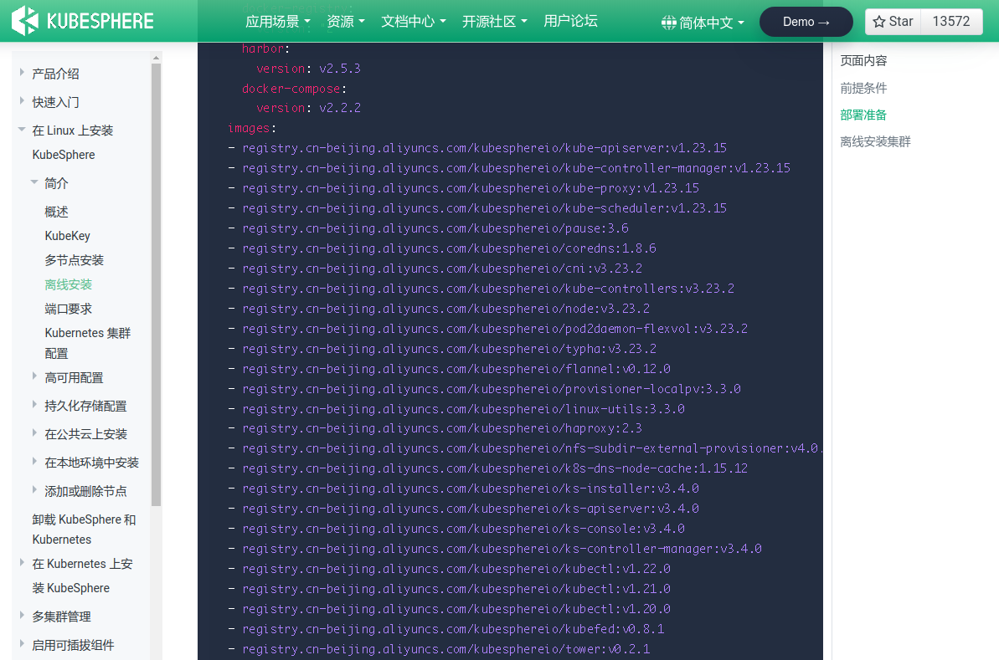Jump to 部署准备 in page contents
The height and width of the screenshot is (660, 999).
tap(863, 115)
